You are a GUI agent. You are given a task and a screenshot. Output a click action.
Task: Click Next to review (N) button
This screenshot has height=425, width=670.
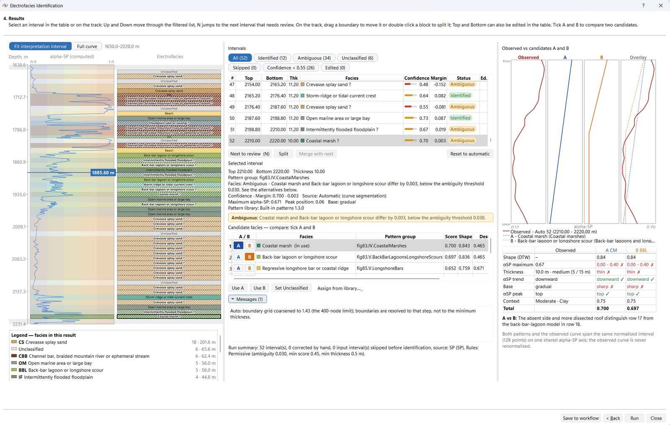tap(250, 154)
